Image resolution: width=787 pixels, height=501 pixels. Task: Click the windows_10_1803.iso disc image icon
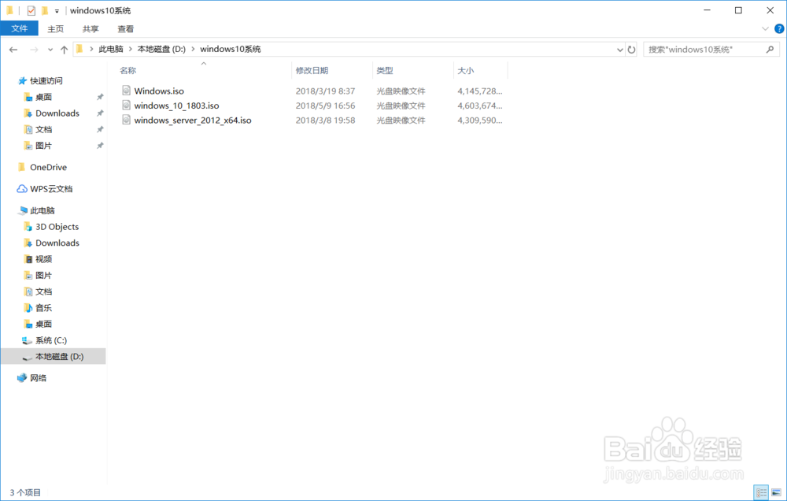pyautogui.click(x=127, y=105)
